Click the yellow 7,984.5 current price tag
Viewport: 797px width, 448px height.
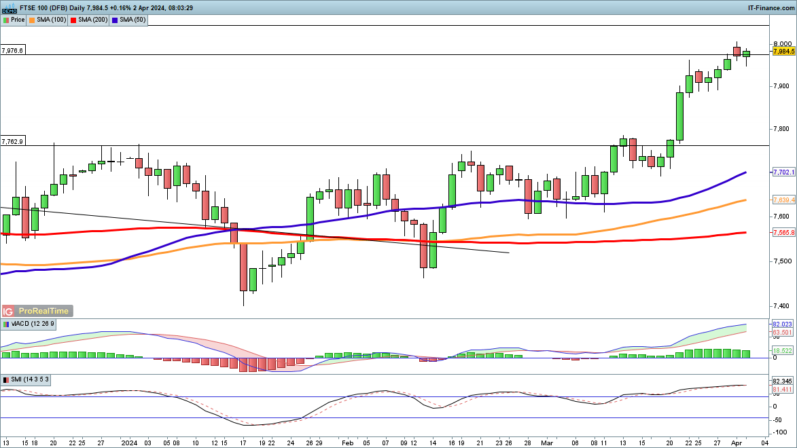coord(783,51)
